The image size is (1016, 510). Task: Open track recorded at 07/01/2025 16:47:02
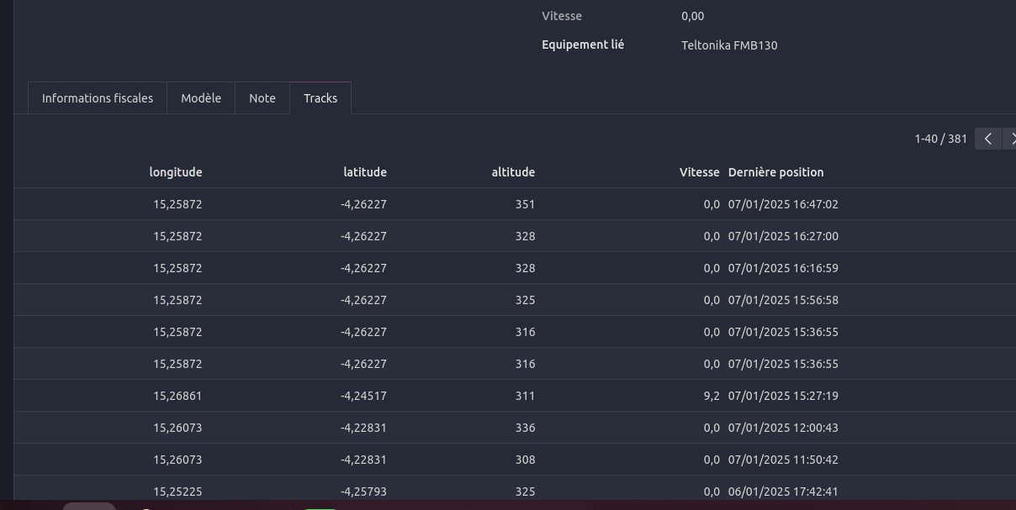click(x=783, y=204)
